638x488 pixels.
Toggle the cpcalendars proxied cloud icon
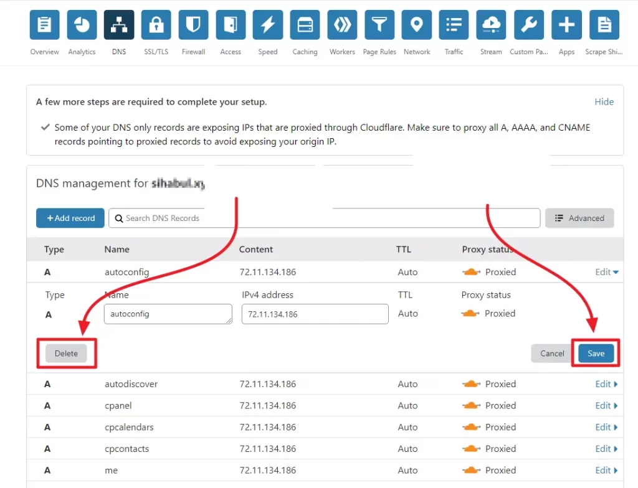pyautogui.click(x=471, y=427)
